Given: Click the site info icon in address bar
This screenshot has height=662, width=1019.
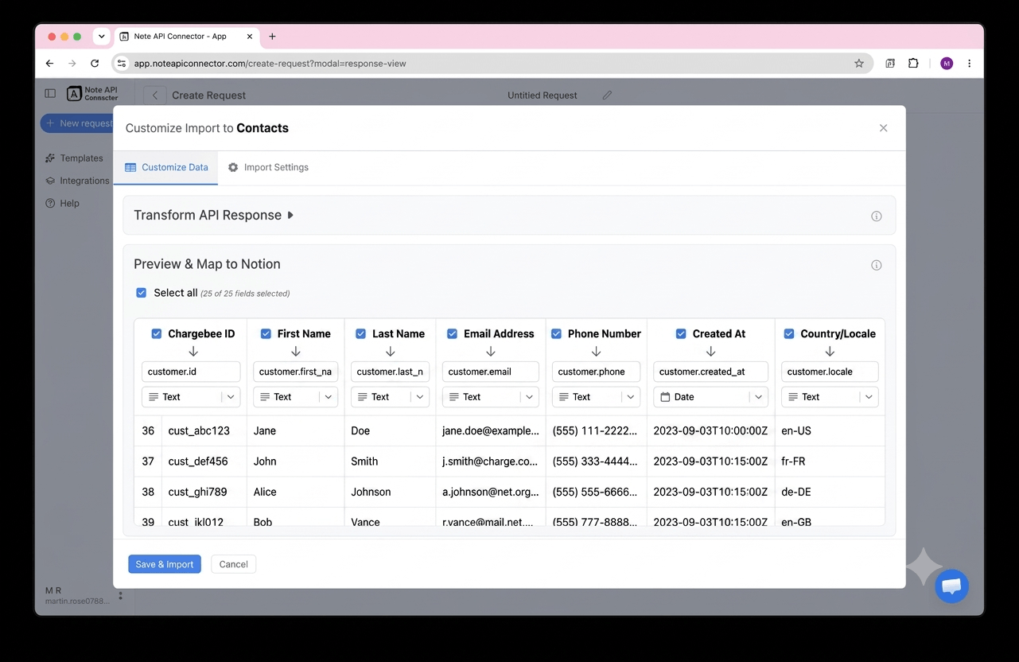Looking at the screenshot, I should [121, 64].
